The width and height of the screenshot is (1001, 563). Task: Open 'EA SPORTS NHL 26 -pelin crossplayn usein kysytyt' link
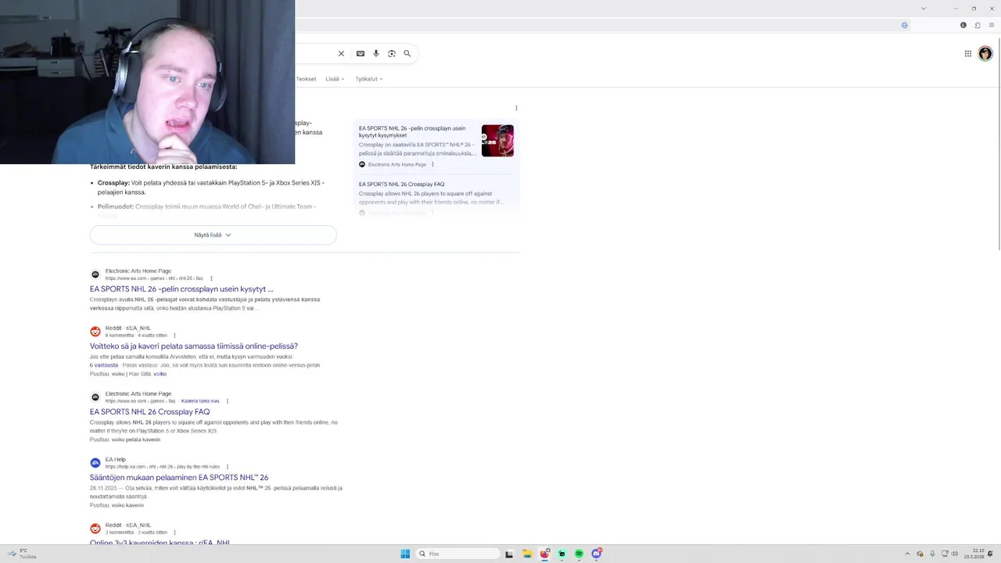point(181,289)
